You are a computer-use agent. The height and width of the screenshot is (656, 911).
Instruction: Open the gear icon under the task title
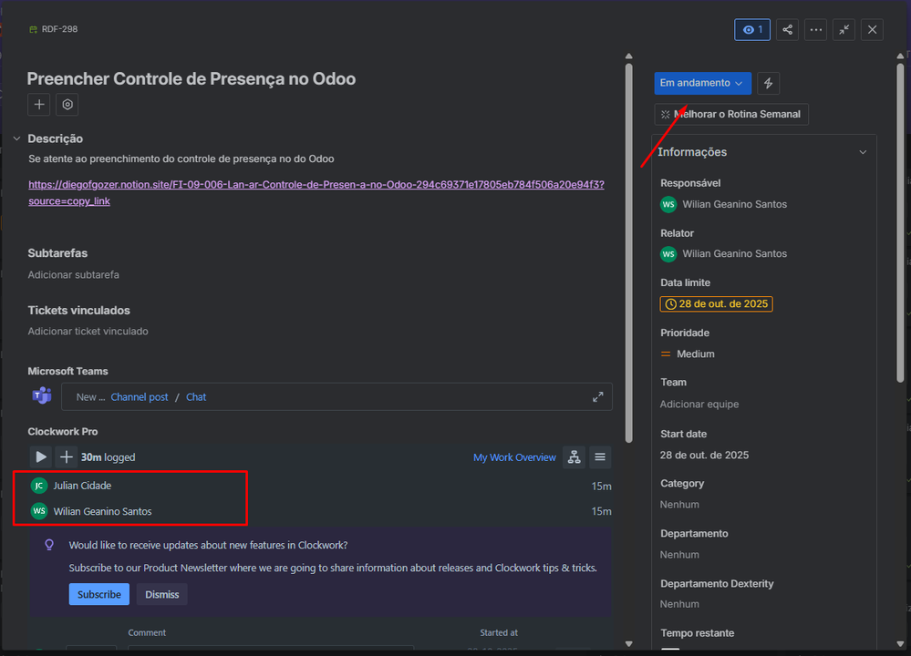tap(67, 104)
